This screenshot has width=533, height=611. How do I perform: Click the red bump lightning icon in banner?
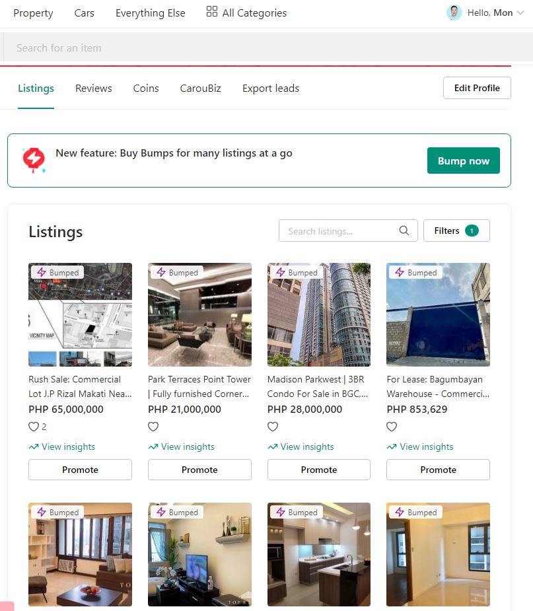coord(34,160)
